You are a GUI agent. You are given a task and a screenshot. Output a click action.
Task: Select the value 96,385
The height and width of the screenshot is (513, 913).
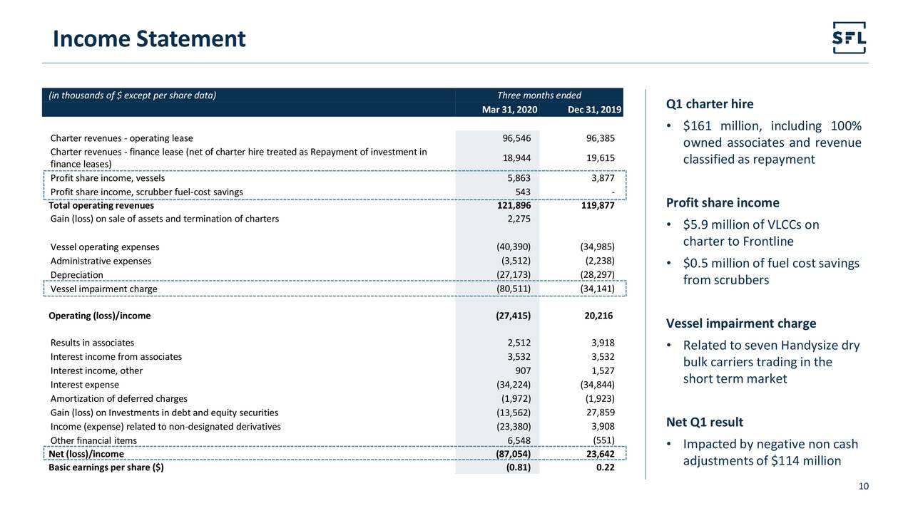coord(600,138)
